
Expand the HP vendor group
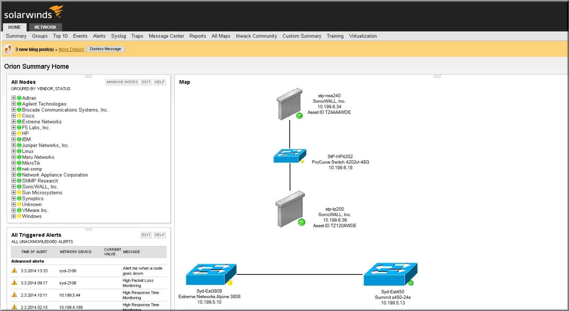pos(14,134)
